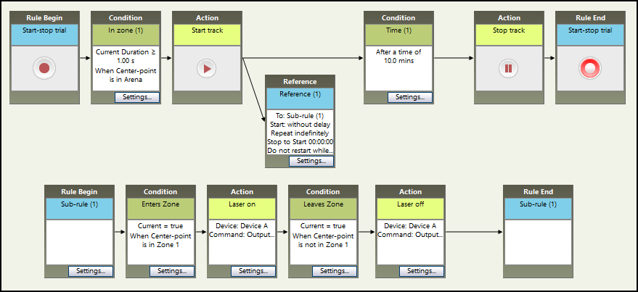Click 'Current = true' in Leaves Zone box
The width and height of the screenshot is (638, 292).
point(323,226)
